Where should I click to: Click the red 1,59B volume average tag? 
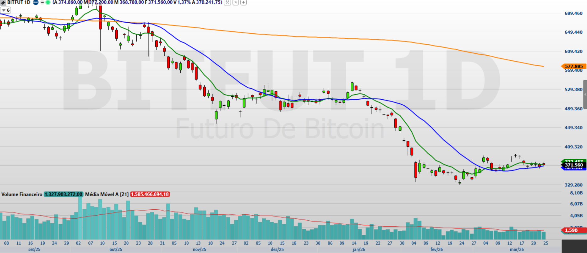tap(571, 230)
